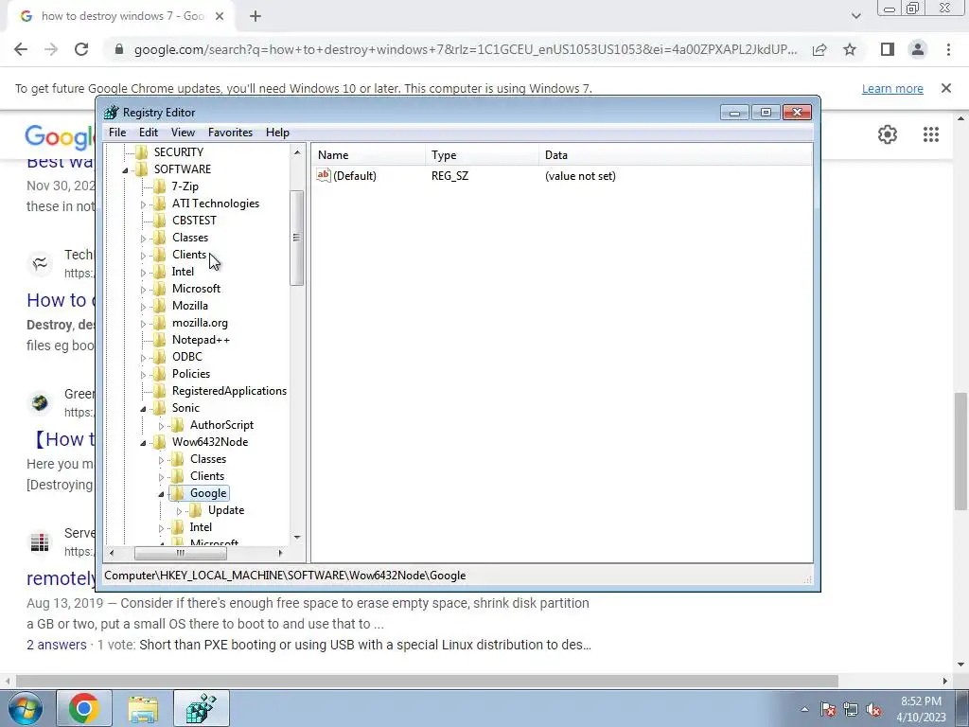This screenshot has width=969, height=727.
Task: Open the Chrome profile icon
Action: [x=918, y=49]
